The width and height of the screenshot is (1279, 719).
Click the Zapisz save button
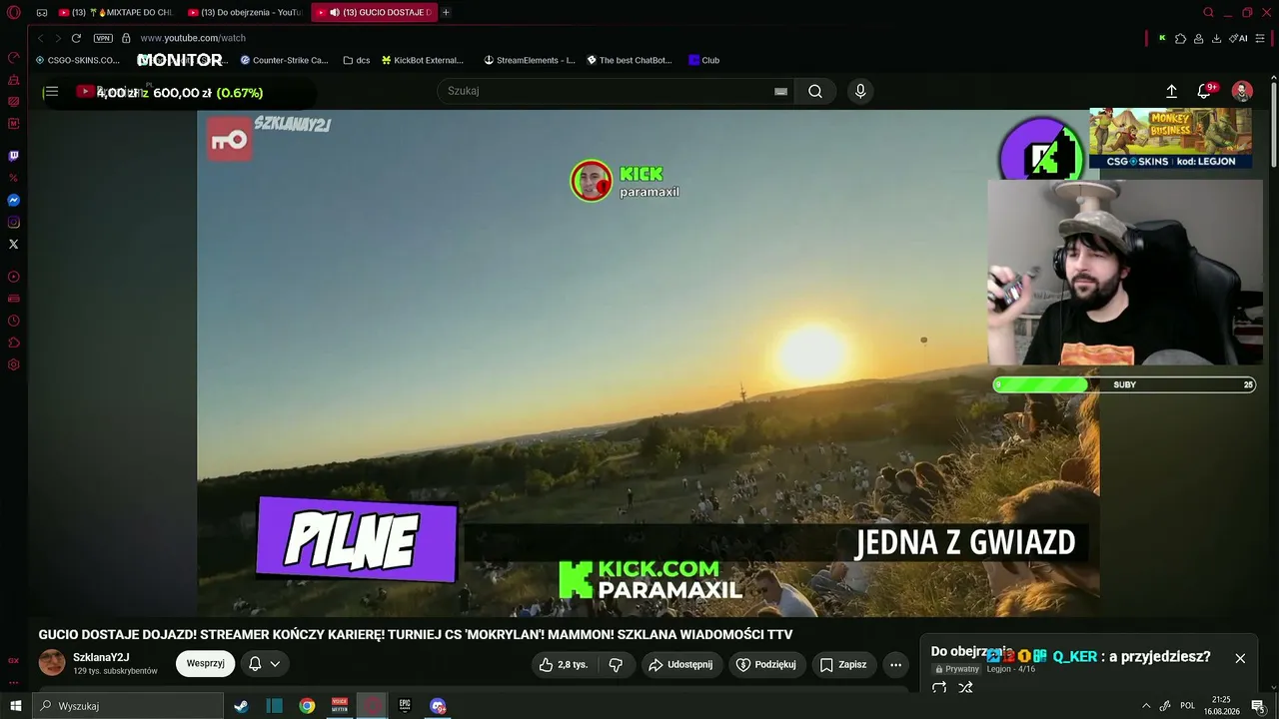pyautogui.click(x=843, y=664)
